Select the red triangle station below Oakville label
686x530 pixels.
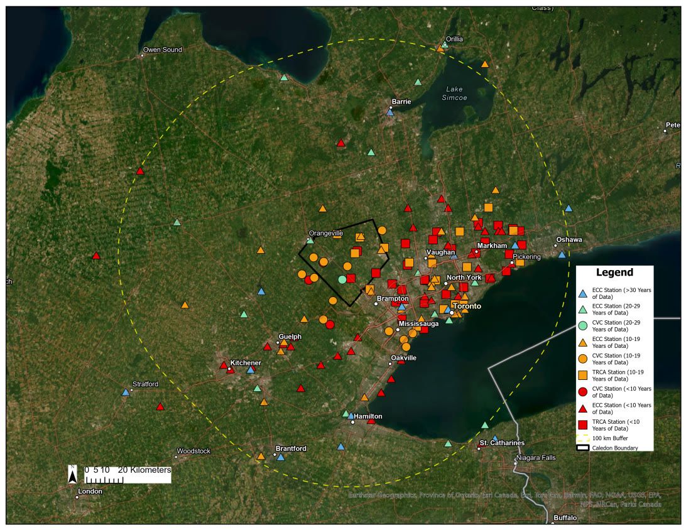coord(401,361)
